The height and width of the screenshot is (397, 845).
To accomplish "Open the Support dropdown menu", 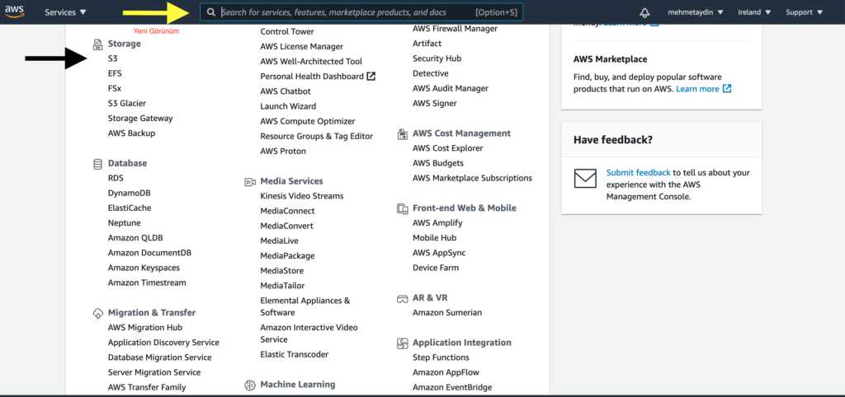I will (x=804, y=12).
